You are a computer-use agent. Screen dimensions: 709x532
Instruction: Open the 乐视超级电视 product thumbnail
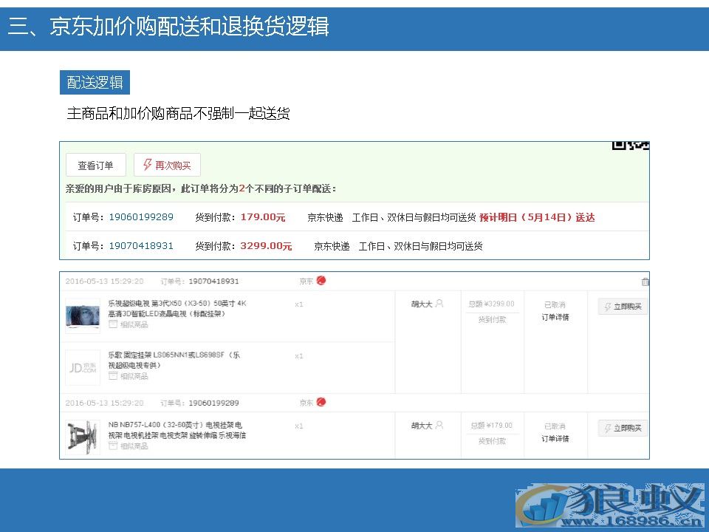coord(83,316)
